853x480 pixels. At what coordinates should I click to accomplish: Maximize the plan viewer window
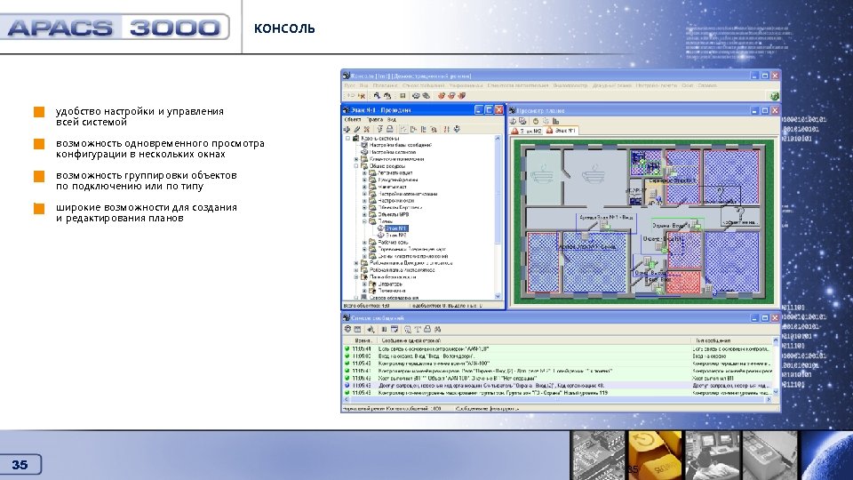point(764,110)
